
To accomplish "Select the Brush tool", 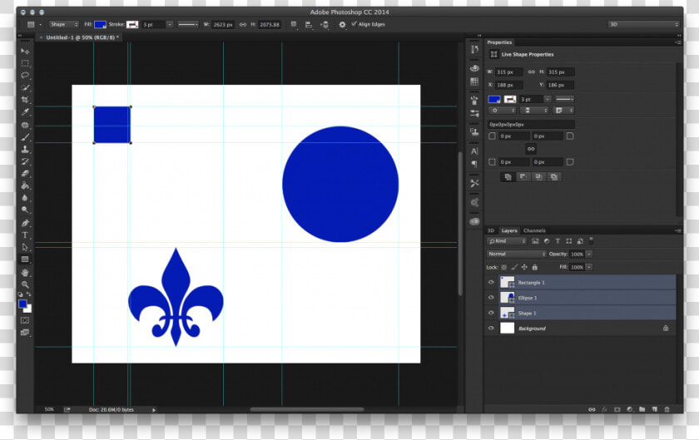I will tap(25, 137).
